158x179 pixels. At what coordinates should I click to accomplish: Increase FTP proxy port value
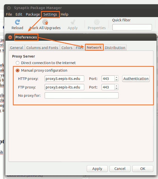116,86
